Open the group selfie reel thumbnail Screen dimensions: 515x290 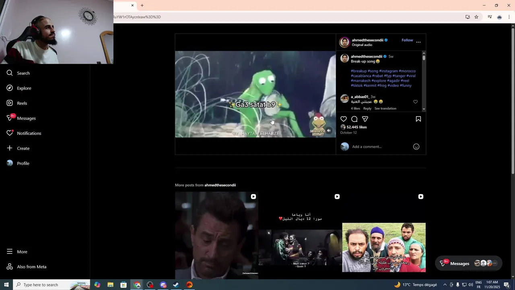click(384, 235)
